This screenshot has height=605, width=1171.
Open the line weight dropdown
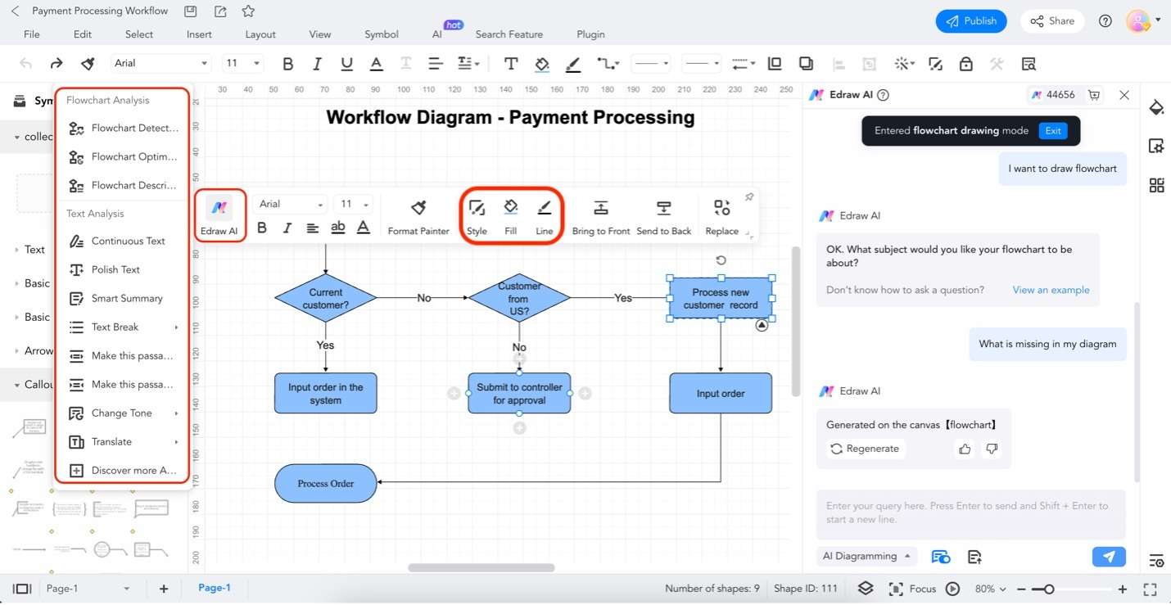(x=702, y=64)
